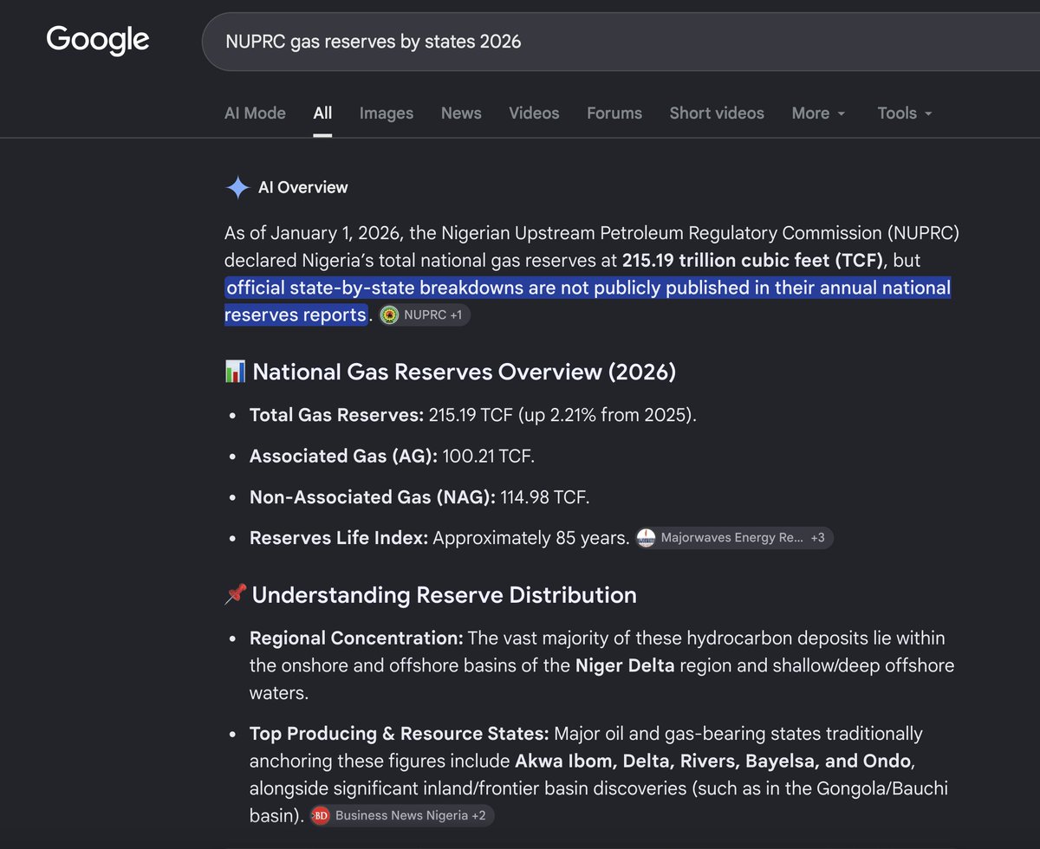Screen dimensions: 1040x849
Task: Click the bold 215.19 trillion cubic feet text
Action: 752,260
